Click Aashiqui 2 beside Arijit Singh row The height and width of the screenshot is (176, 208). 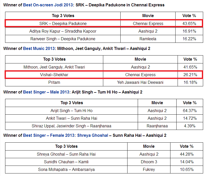coord(157,111)
